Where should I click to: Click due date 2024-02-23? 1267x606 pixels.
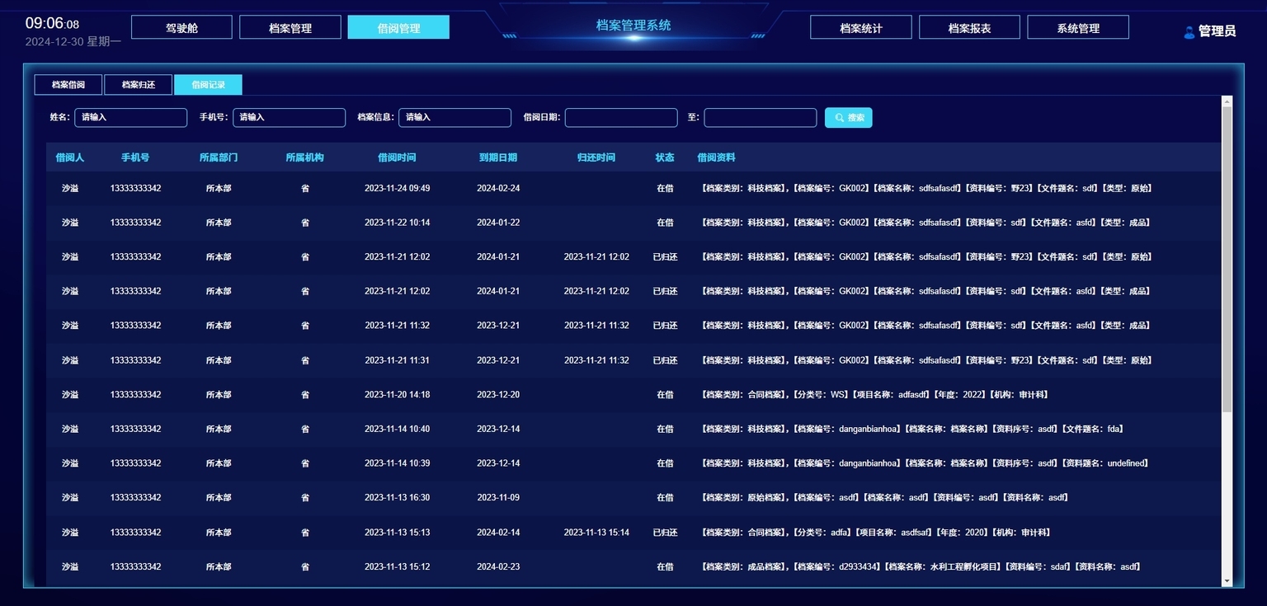pos(498,567)
